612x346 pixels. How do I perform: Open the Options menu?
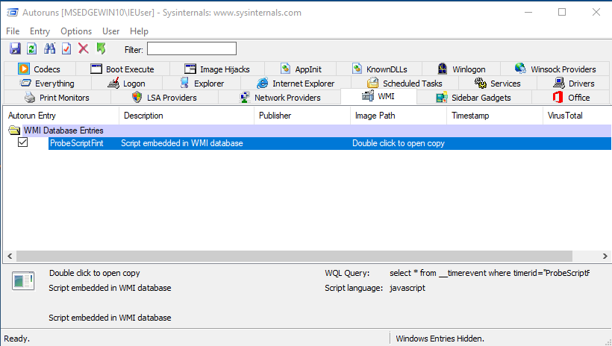(x=76, y=31)
